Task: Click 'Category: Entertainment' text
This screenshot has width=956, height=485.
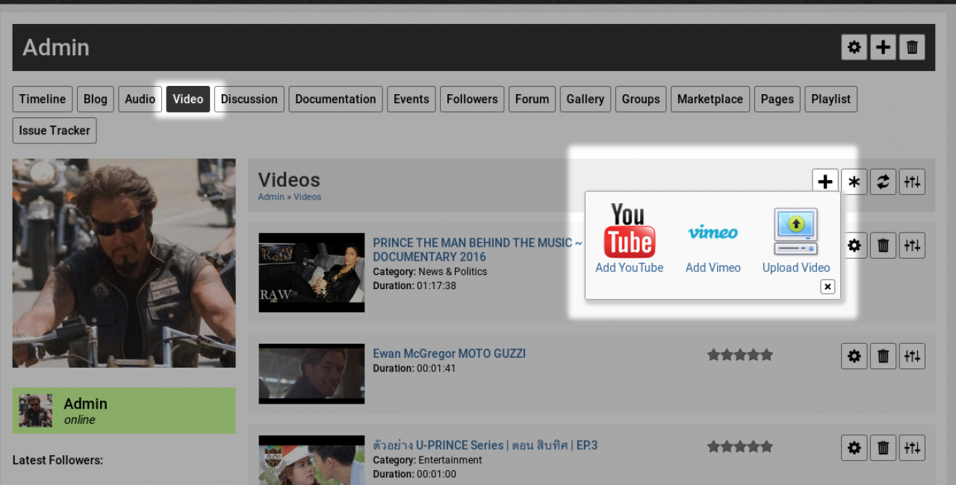Action: (x=427, y=460)
